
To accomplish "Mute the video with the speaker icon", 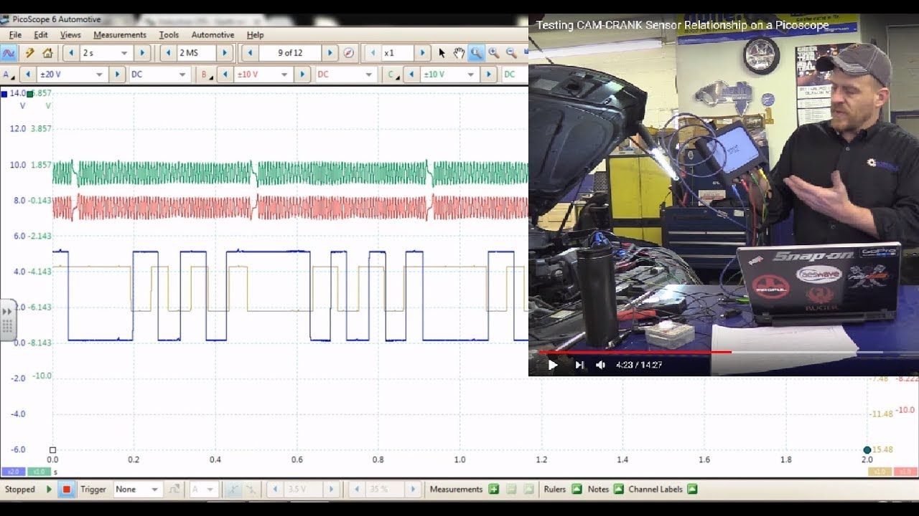I will click(601, 365).
